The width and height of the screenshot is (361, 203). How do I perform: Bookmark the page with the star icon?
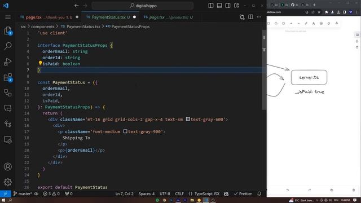tap(319, 12)
